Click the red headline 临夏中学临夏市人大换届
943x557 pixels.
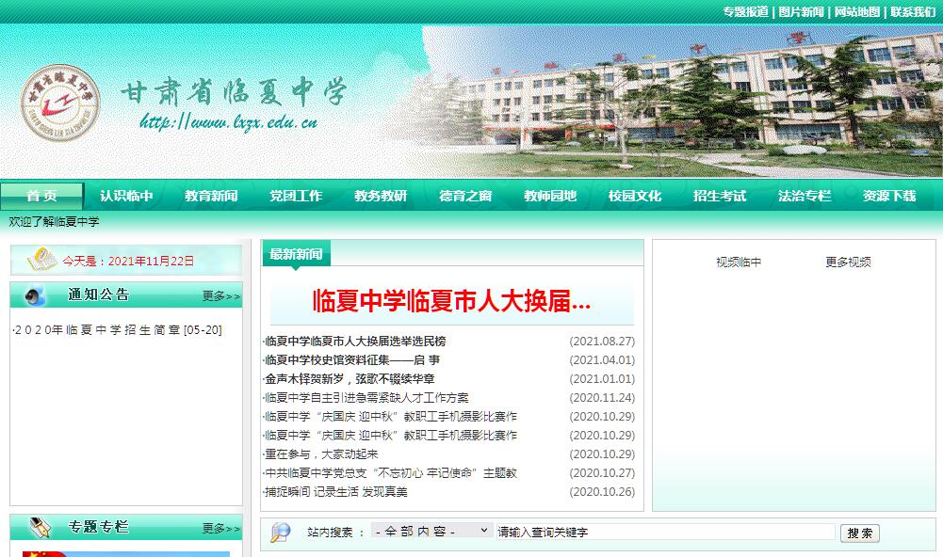pos(451,301)
